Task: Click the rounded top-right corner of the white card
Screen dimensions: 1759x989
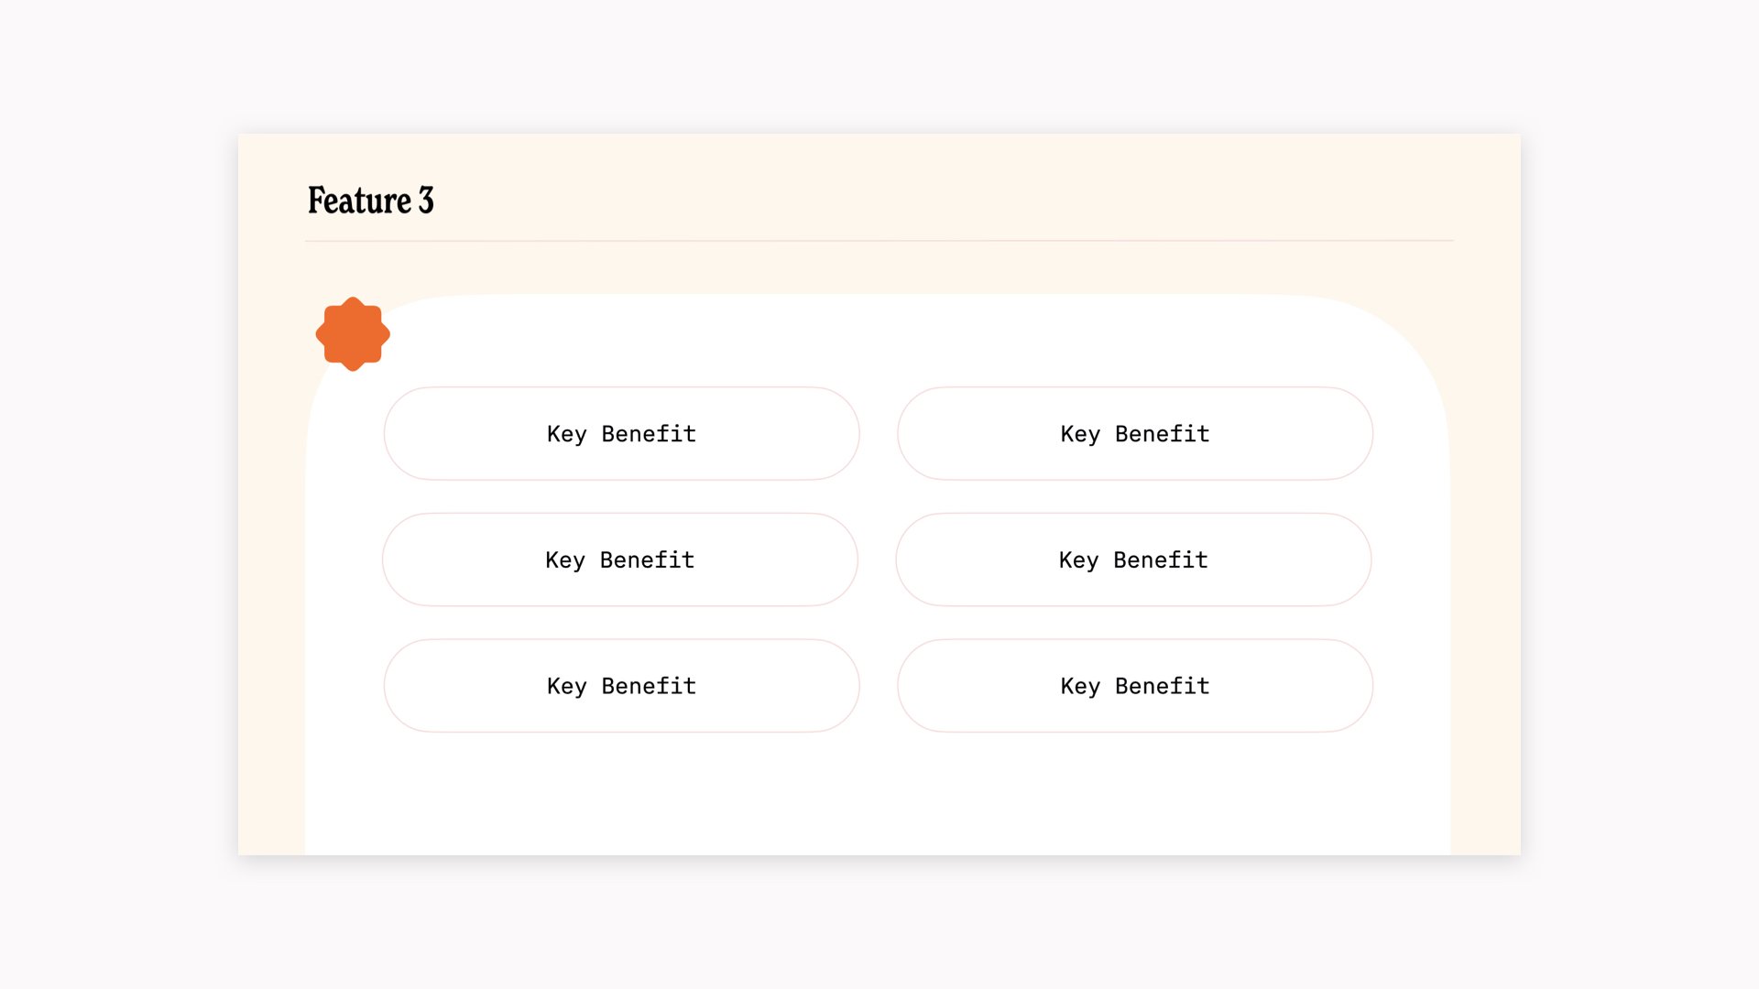Action: pos(1402,339)
